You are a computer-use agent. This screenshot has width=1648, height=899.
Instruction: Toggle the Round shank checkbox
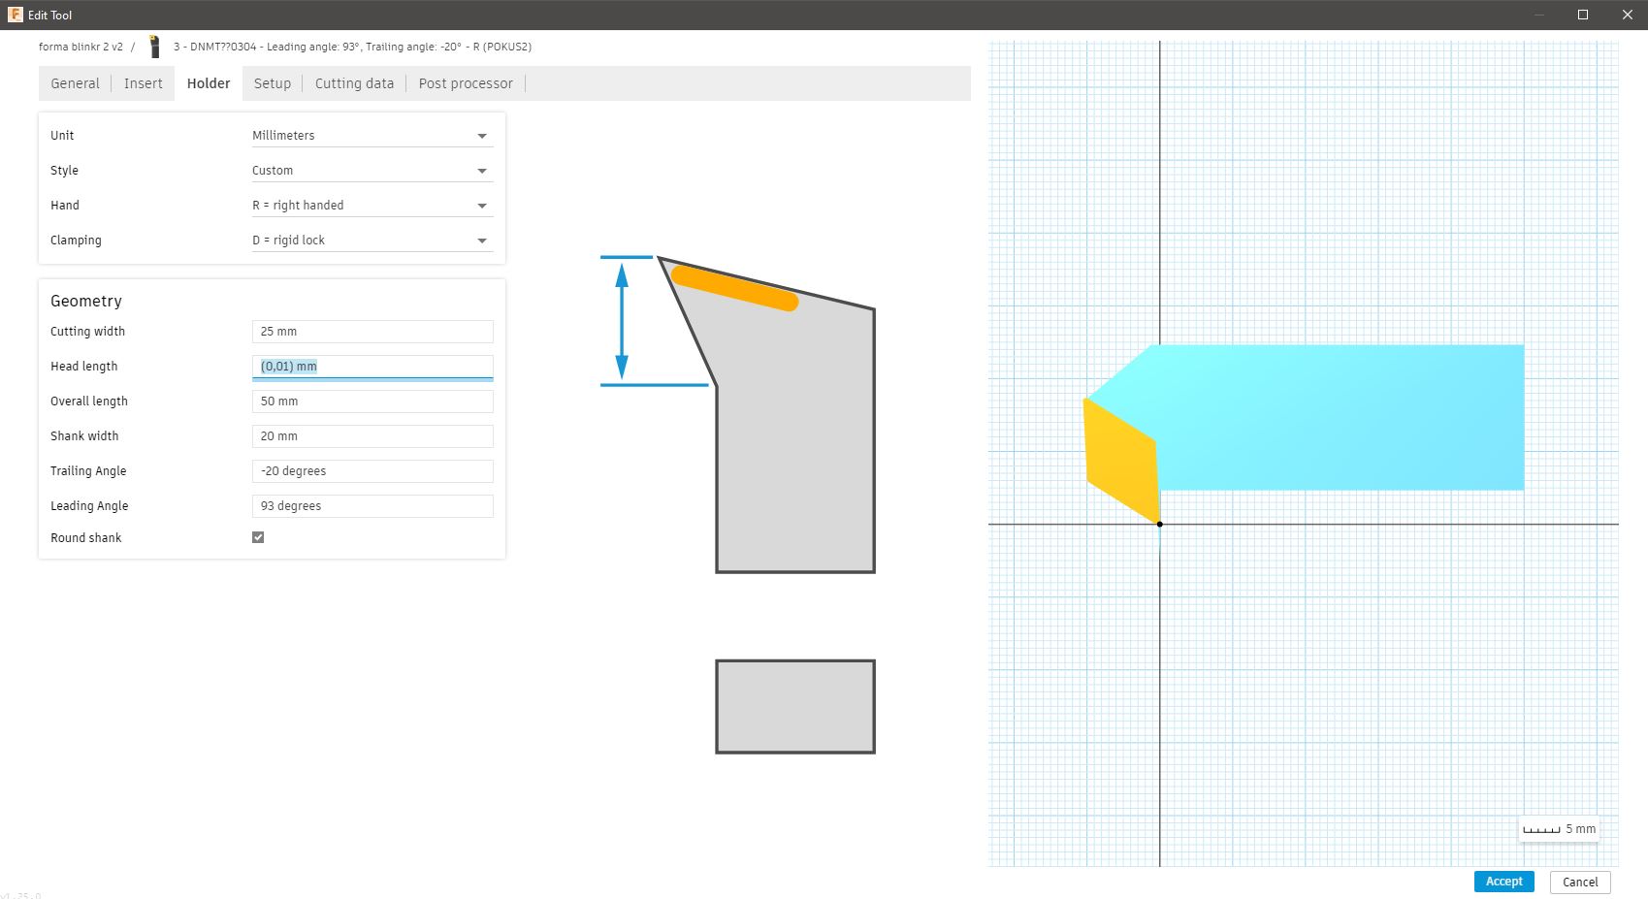(x=258, y=537)
